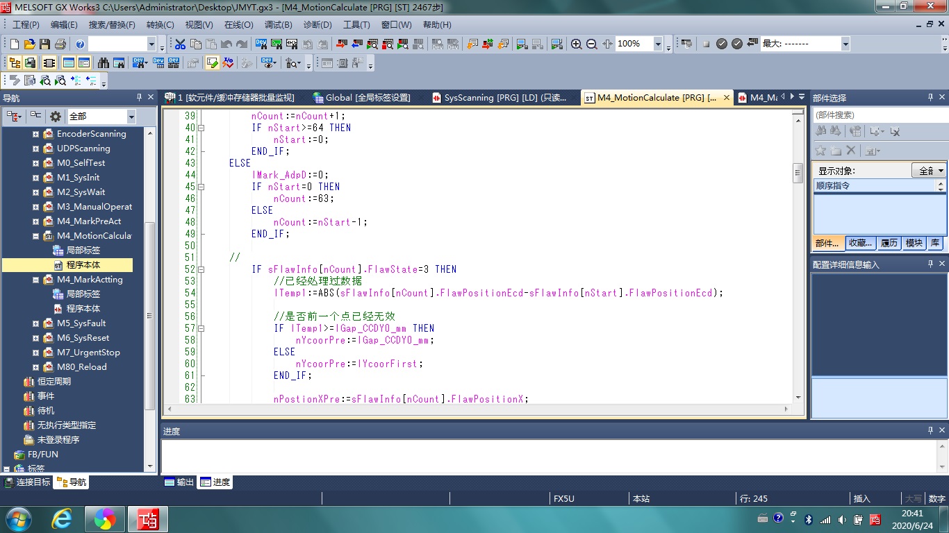
Task: Switch to the 输出 output tab
Action: click(179, 482)
